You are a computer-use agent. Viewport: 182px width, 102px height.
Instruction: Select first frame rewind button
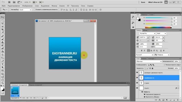pos(24,98)
